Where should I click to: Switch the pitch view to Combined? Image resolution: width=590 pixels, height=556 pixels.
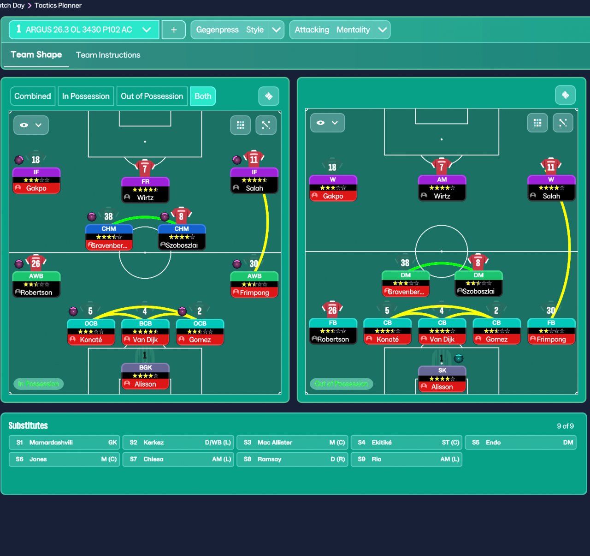(32, 96)
